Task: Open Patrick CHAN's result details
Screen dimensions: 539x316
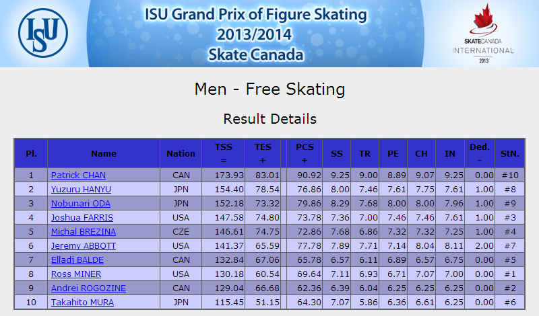Action: tap(78, 175)
